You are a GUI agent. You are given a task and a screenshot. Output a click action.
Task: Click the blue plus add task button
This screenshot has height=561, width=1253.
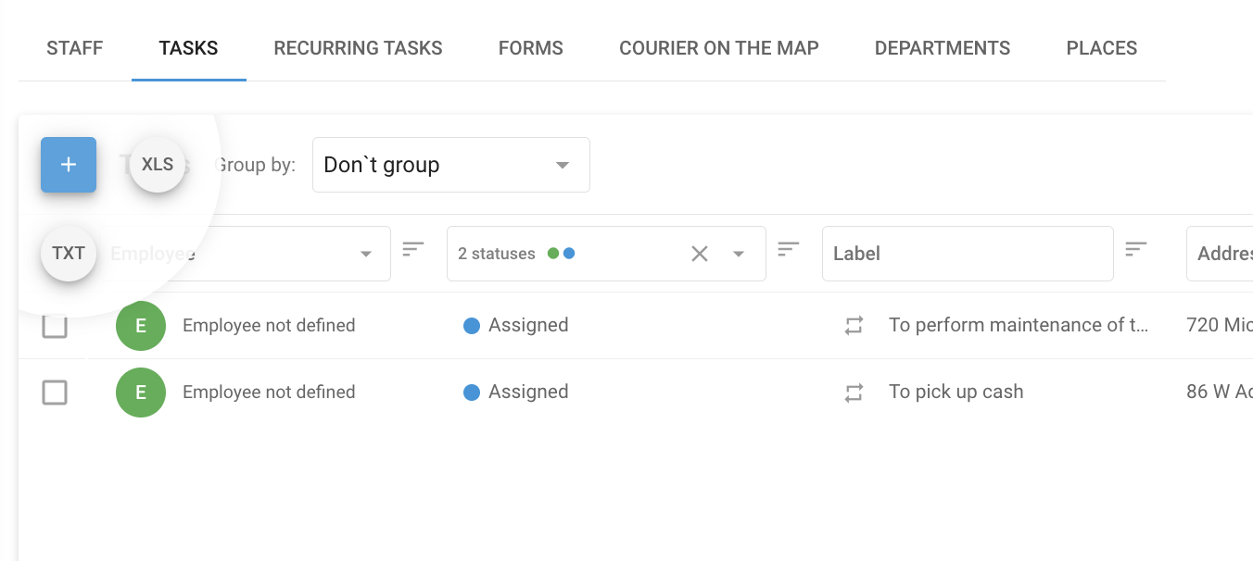point(69,165)
